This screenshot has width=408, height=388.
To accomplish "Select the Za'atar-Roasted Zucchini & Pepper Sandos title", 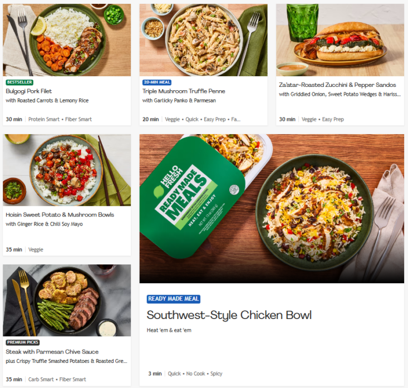I will click(x=337, y=85).
